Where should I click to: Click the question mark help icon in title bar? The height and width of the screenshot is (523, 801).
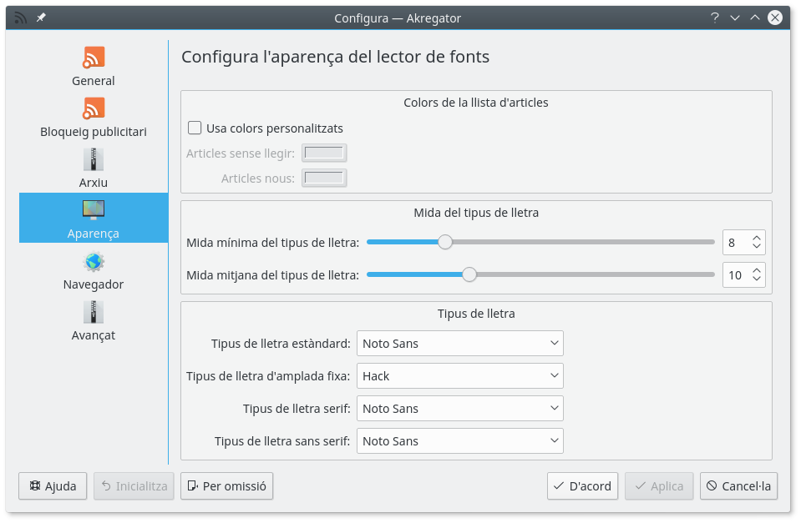click(x=714, y=18)
